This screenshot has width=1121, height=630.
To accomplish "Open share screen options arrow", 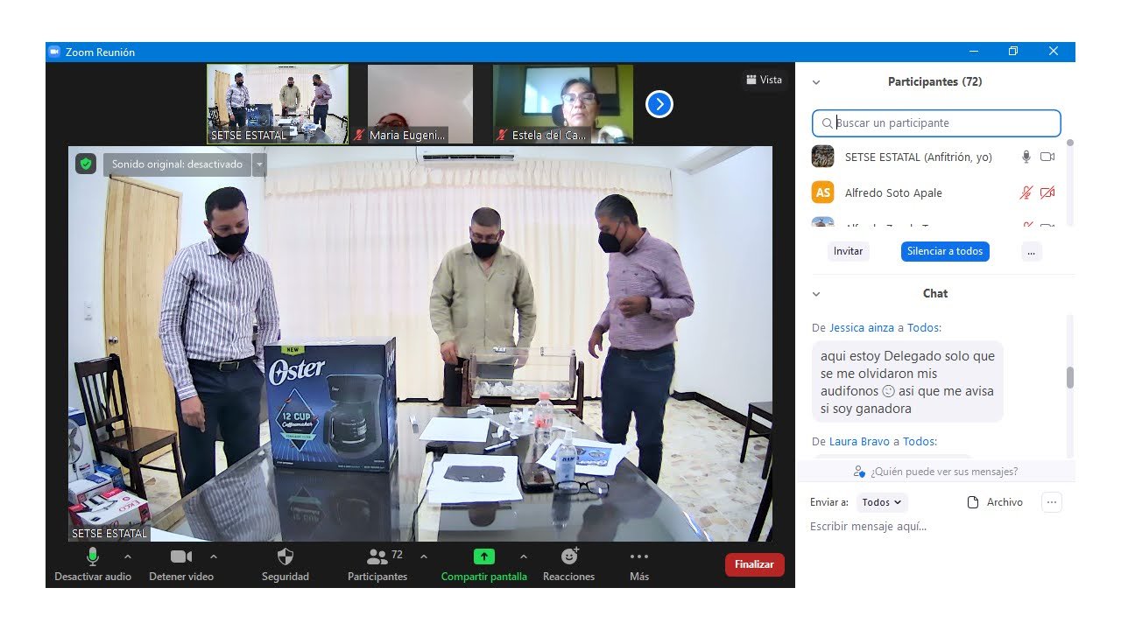I will 524,556.
